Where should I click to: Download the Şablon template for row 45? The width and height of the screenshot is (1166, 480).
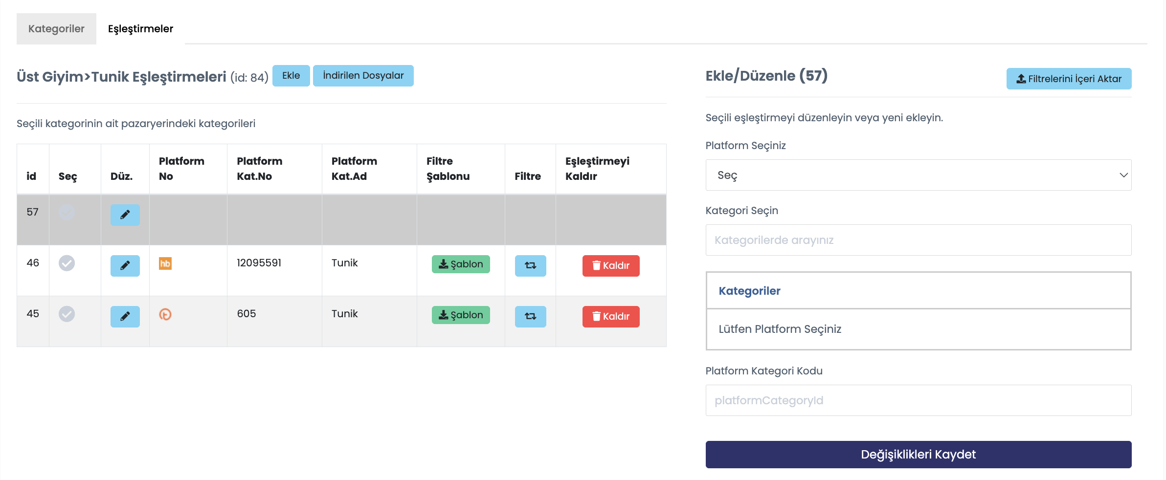pos(461,315)
